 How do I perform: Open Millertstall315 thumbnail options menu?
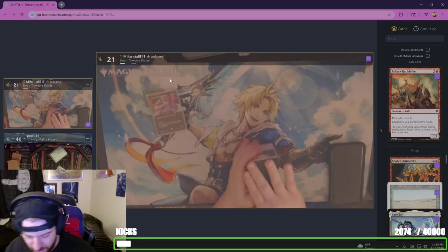pyautogui.click(x=87, y=84)
